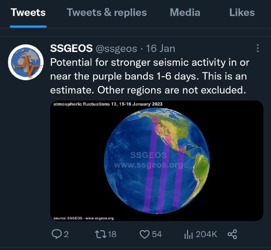Click the 54 likes count
The image size is (271, 250).
(157, 234)
